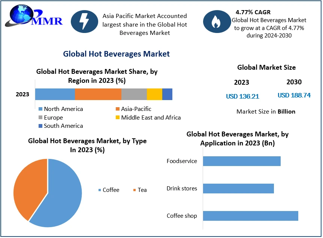Click the Tea legend marker
This screenshot has height=238, width=323.
135,190
